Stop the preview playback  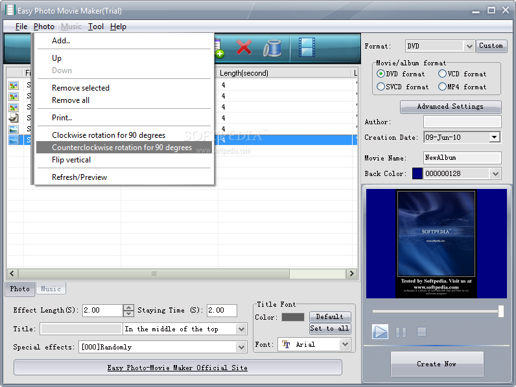click(x=421, y=332)
